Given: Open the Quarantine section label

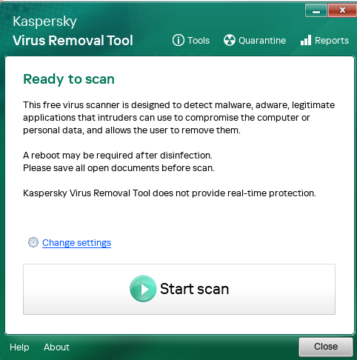Looking at the screenshot, I should [x=262, y=40].
